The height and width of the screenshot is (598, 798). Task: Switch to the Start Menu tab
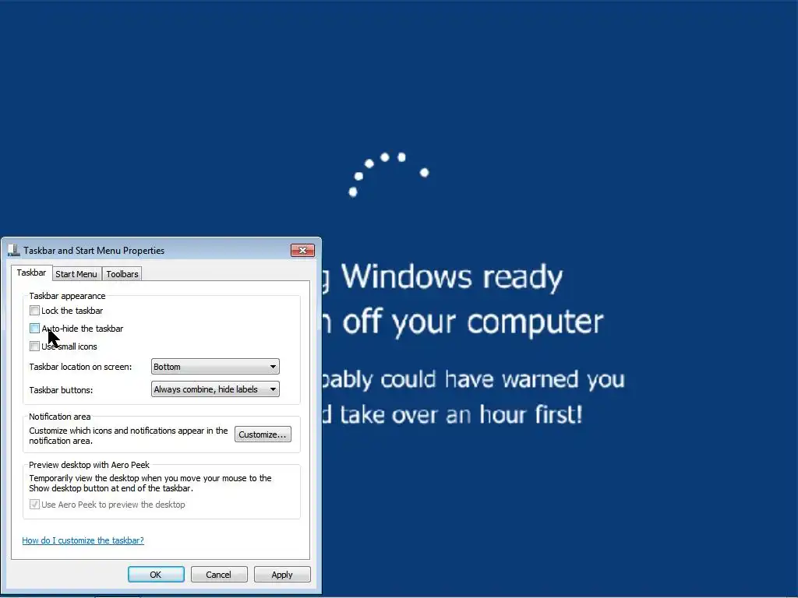click(76, 274)
